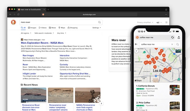This screenshot has width=190, height=111.
Task: Click the duckduckgo.com address bar
Action: pyautogui.click(x=89, y=15)
